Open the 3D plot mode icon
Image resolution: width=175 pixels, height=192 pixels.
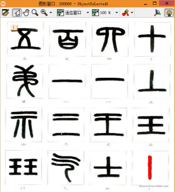pos(157,12)
